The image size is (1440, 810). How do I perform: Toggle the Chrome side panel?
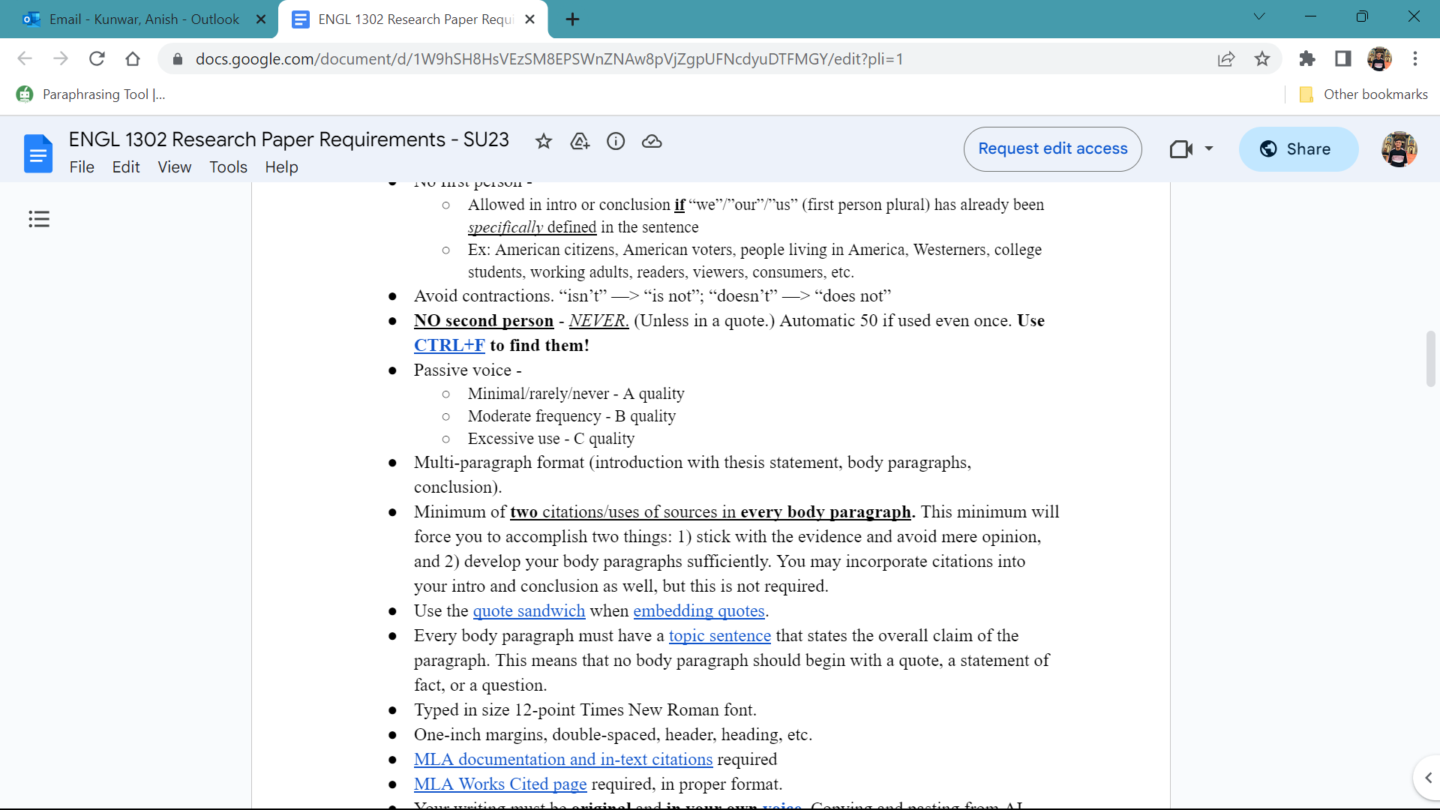pos(1343,58)
